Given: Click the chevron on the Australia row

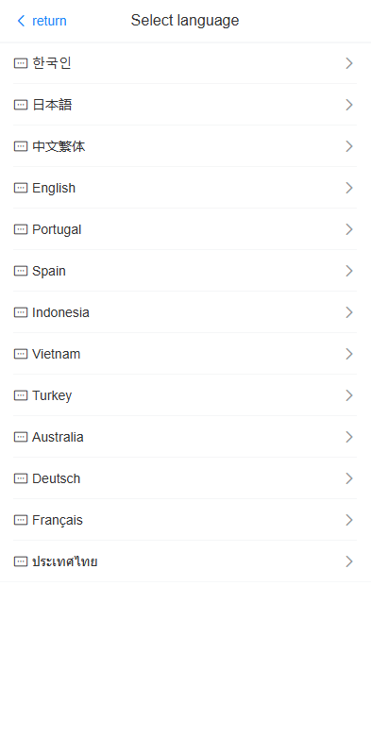Looking at the screenshot, I should coord(349,437).
